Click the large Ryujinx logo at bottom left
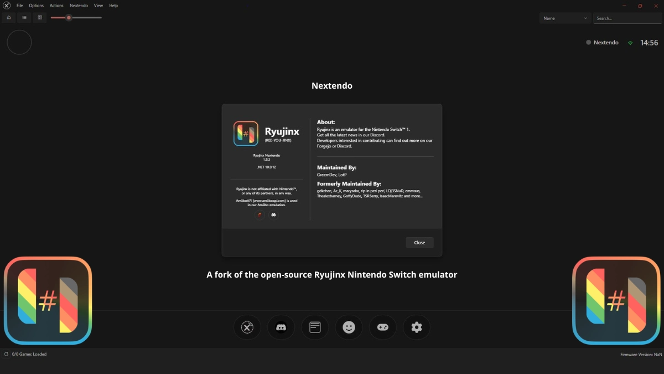This screenshot has width=664, height=374. point(48,301)
